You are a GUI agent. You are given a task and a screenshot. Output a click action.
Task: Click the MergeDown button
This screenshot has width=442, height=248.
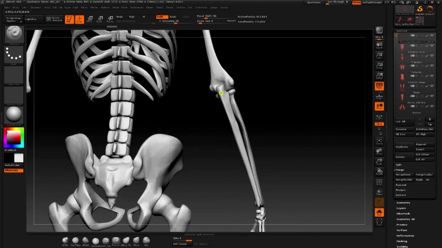(404, 175)
